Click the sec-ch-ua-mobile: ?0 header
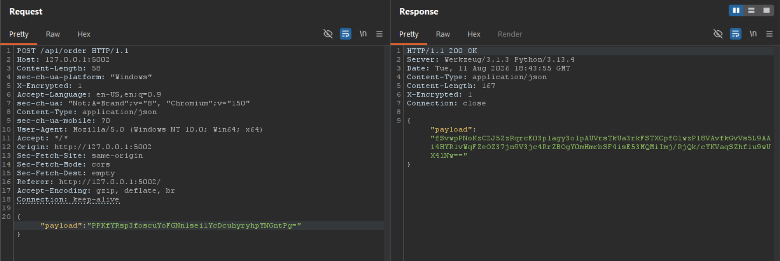This screenshot has width=780, height=261. 63,121
